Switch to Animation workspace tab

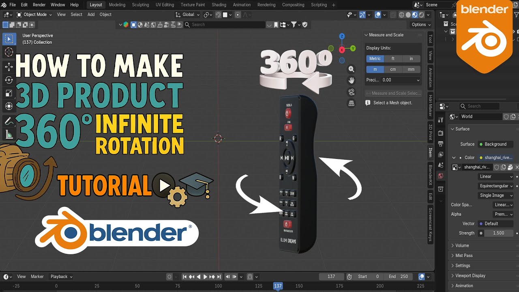[x=242, y=5]
